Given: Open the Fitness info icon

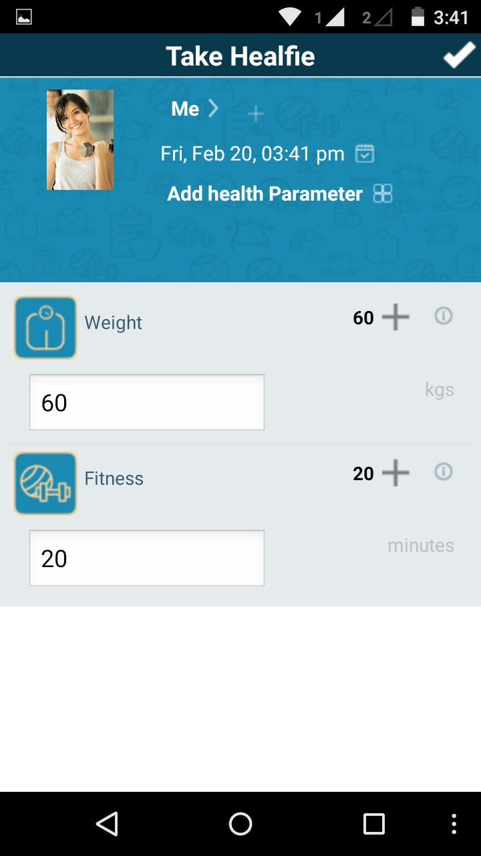Looking at the screenshot, I should tap(443, 472).
